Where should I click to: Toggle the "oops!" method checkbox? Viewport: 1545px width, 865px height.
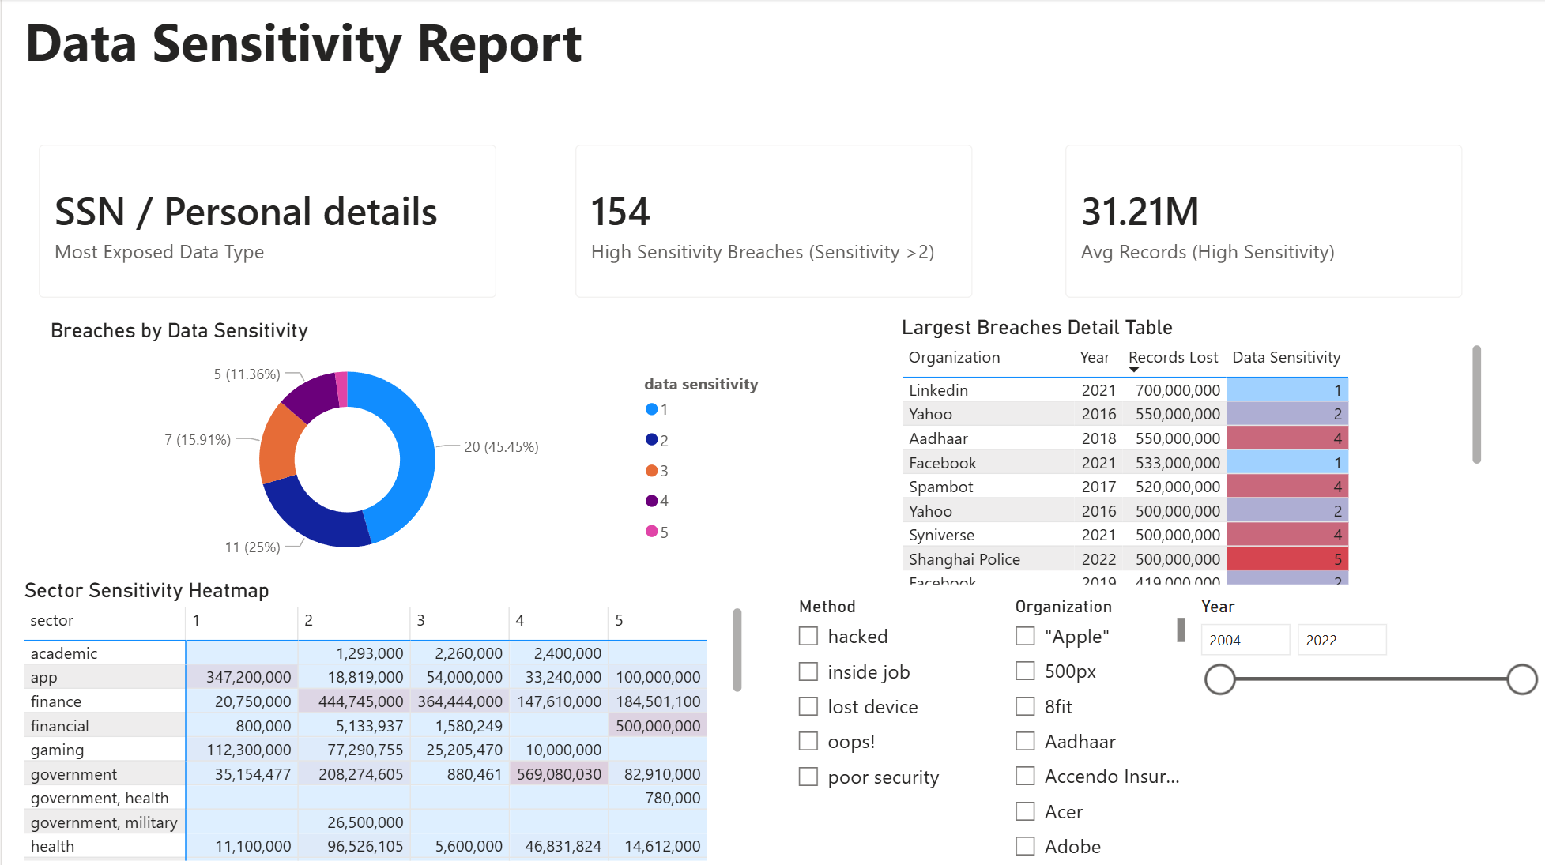pos(807,741)
